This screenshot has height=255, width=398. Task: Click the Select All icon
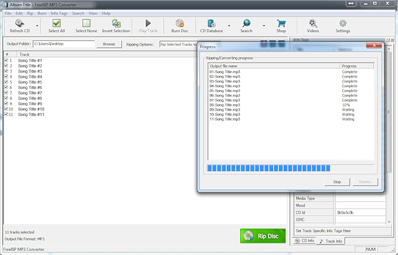tap(56, 26)
